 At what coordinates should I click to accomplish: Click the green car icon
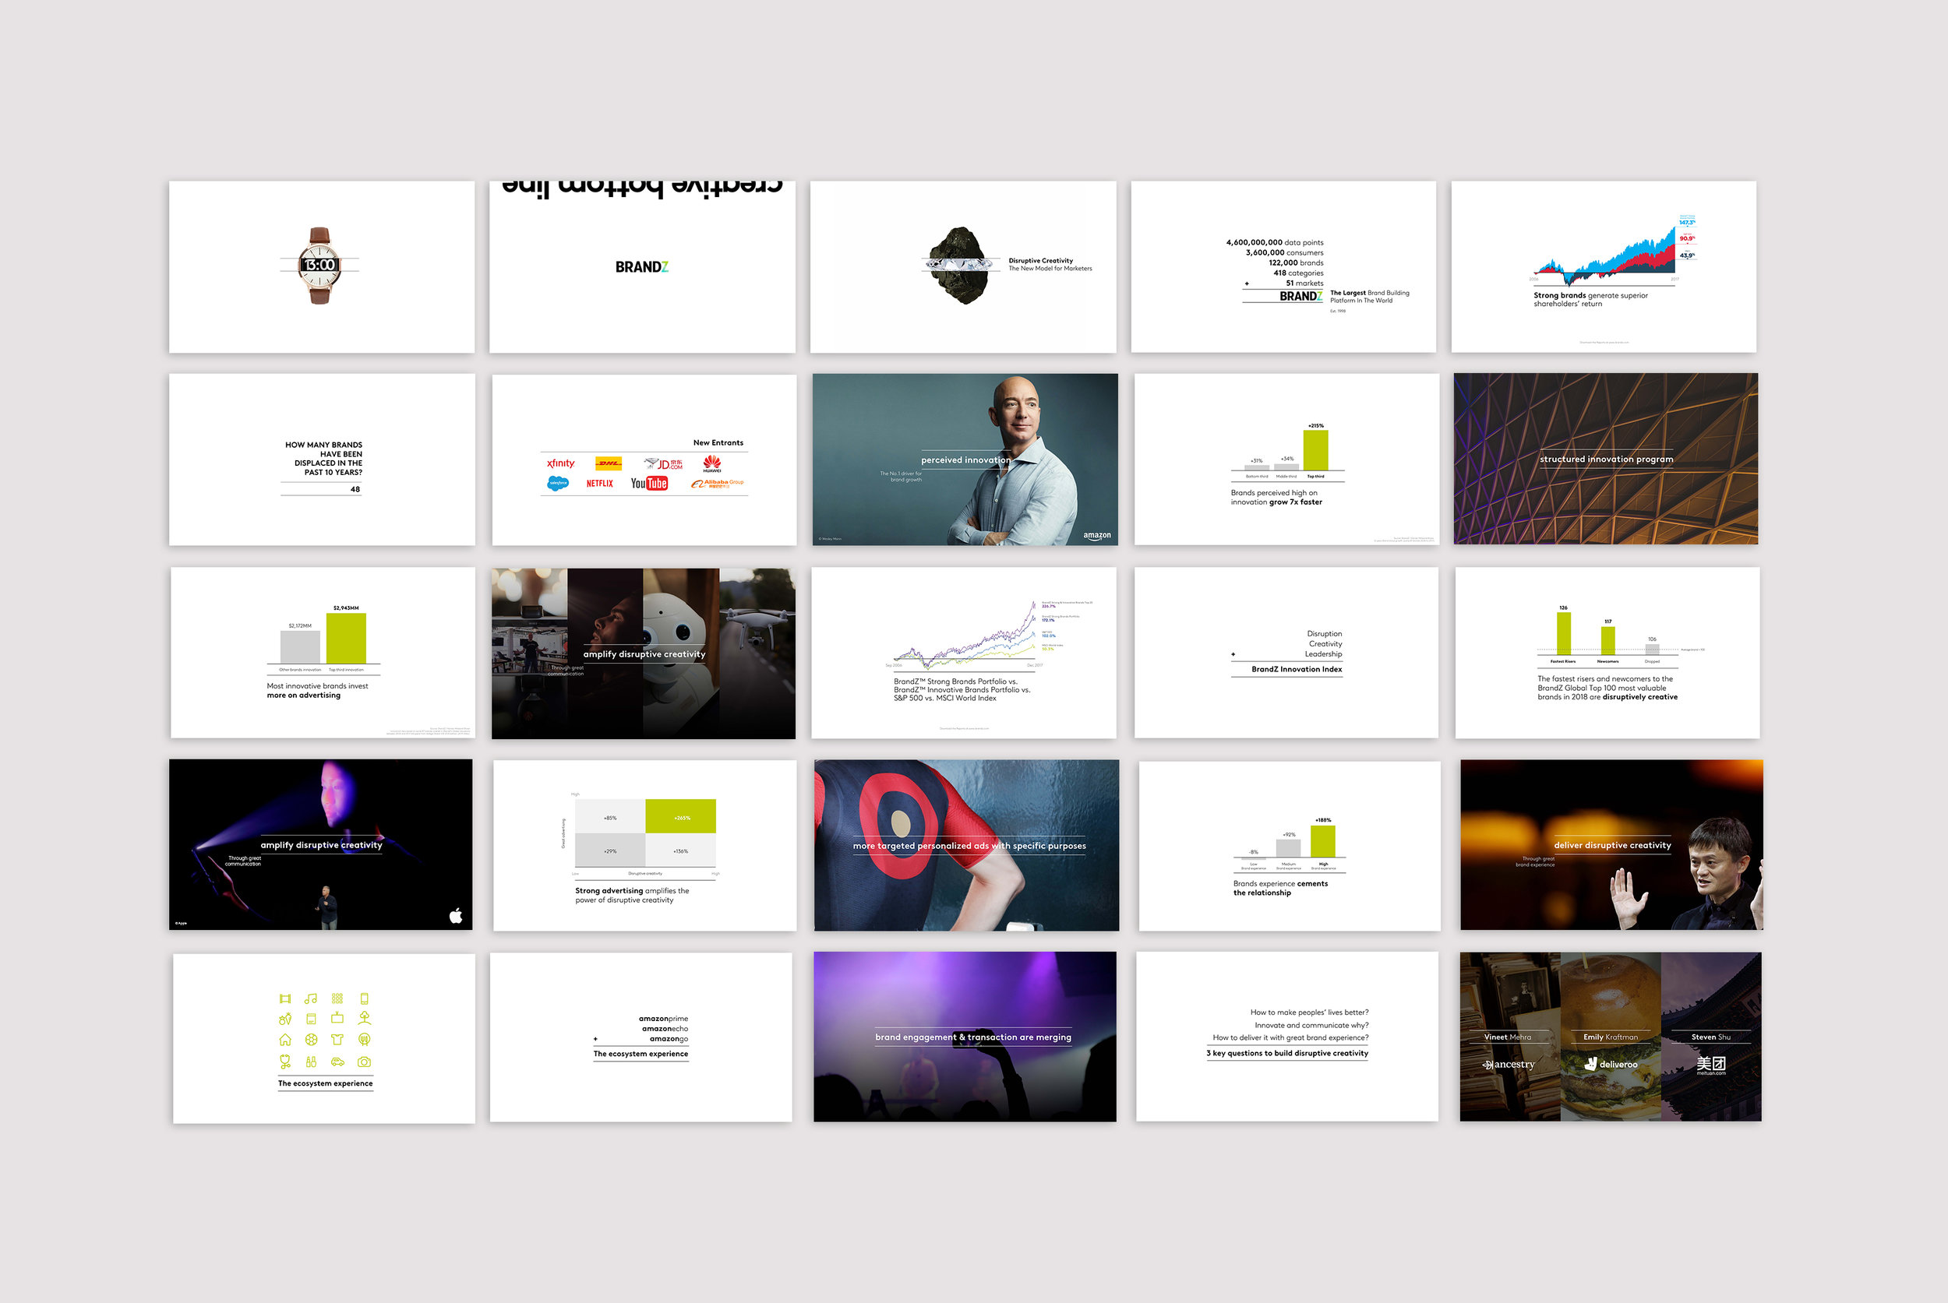(337, 1062)
